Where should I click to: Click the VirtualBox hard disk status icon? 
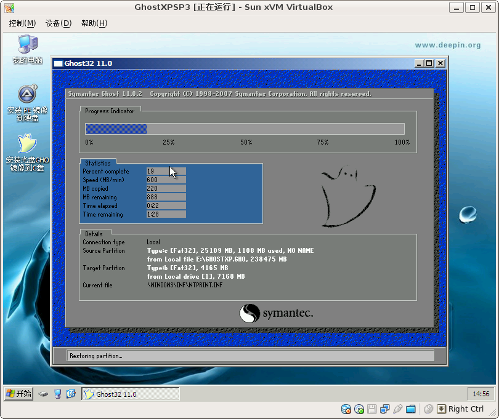[346, 409]
